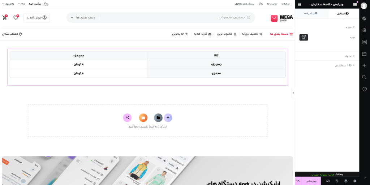This screenshot has width=370, height=185.
Task: Click the WordPress logo in sidebar
Action: tap(364, 18)
